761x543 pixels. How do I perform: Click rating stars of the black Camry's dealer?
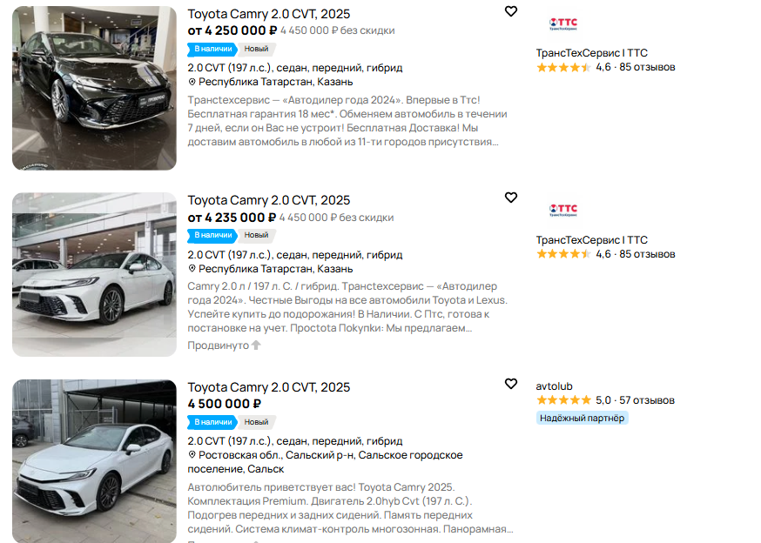pos(563,67)
